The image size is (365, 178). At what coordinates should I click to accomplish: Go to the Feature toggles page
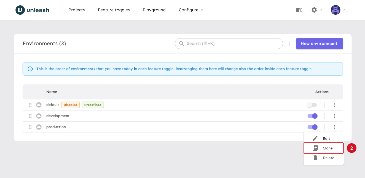pos(114,10)
